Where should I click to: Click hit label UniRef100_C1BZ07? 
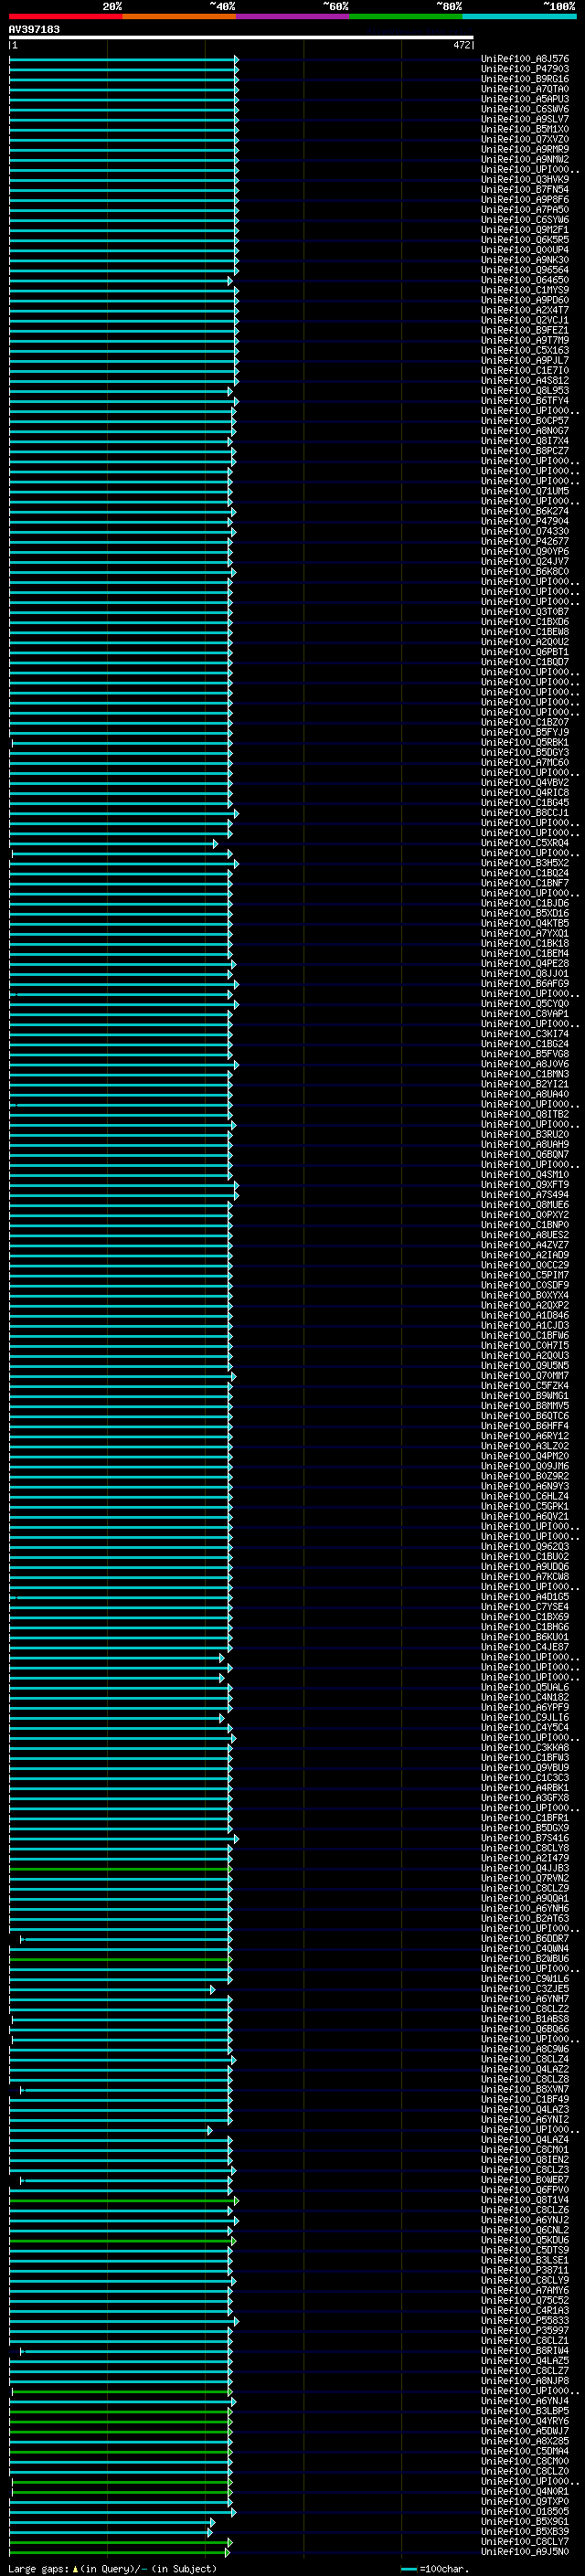(x=525, y=722)
